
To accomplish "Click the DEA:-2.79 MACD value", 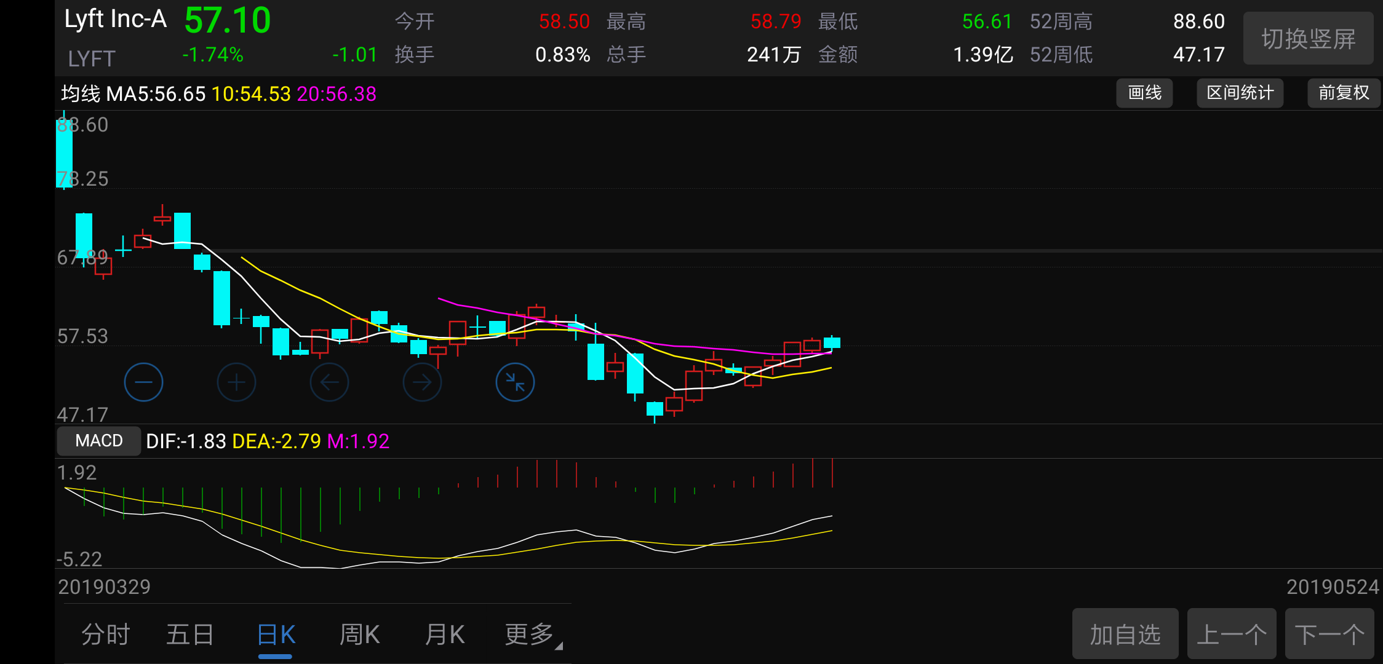I will point(276,441).
